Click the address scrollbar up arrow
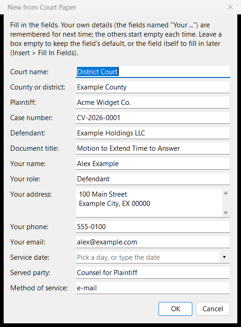Viewport: 241px width, 327px height. click(x=226, y=193)
